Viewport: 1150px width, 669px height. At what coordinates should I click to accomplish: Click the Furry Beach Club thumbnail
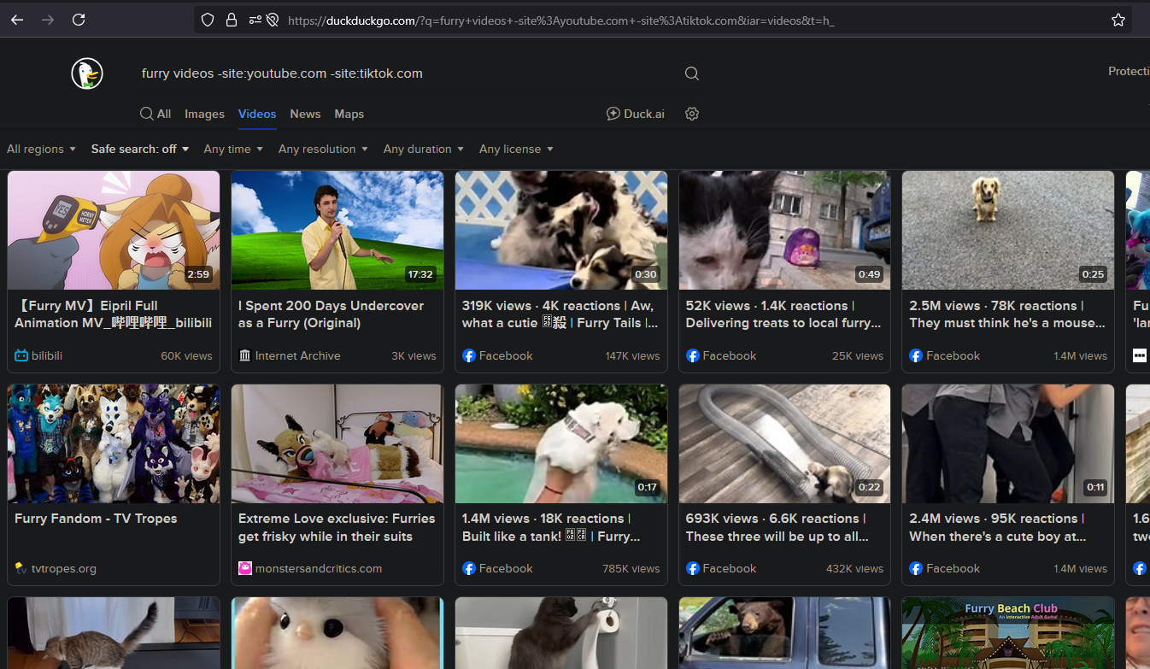point(1008,633)
